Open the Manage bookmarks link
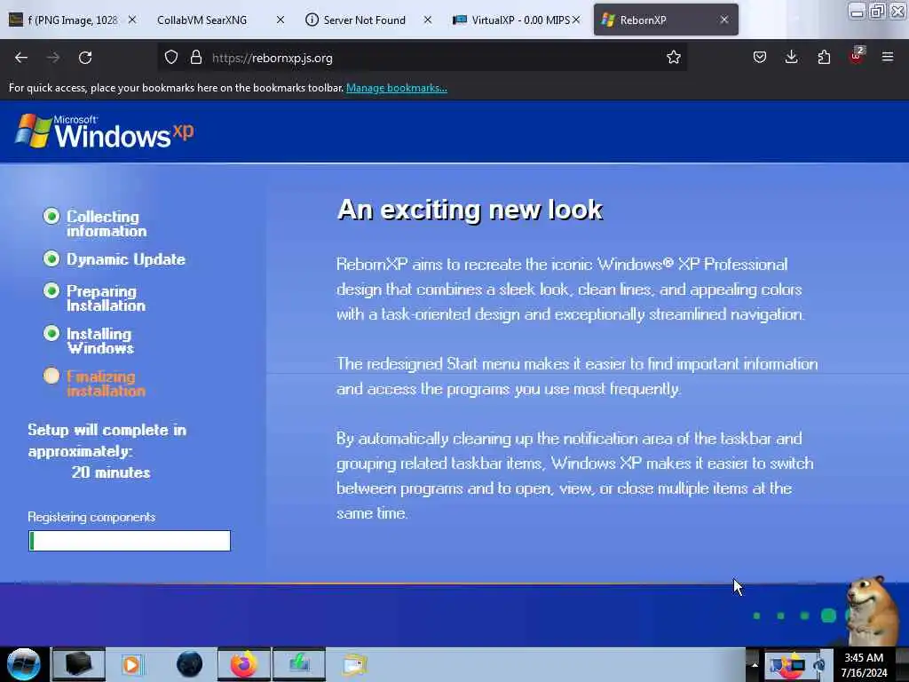The height and width of the screenshot is (682, 909). pyautogui.click(x=397, y=88)
